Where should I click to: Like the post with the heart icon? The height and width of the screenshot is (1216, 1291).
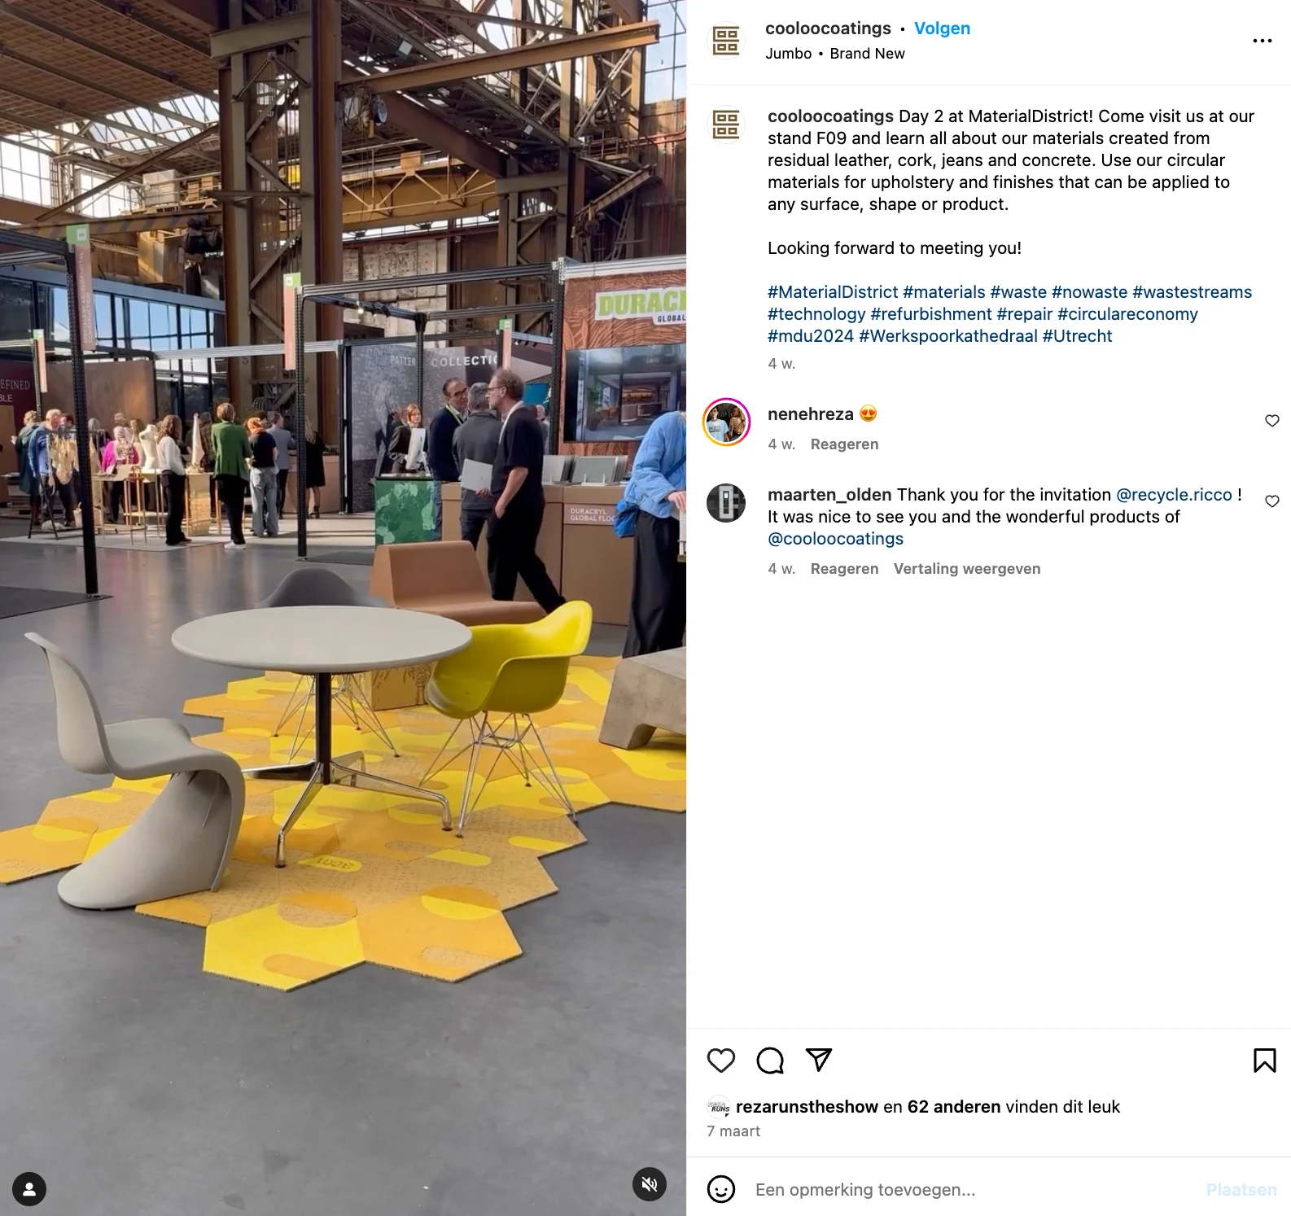tap(721, 1060)
